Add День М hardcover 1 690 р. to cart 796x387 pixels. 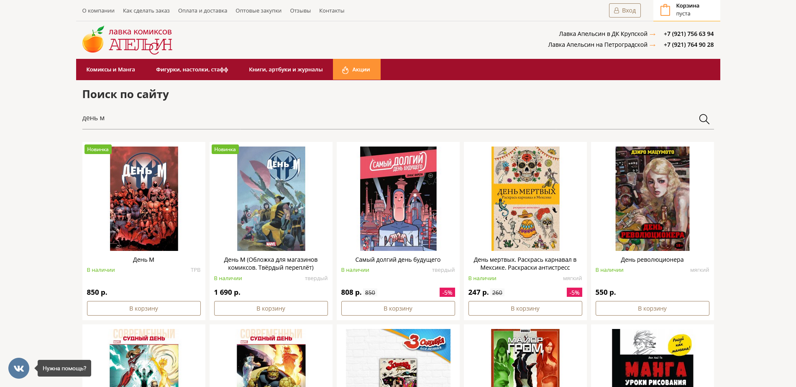coord(271,309)
